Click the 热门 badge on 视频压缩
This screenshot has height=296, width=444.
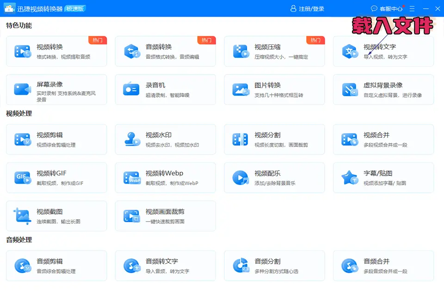[x=316, y=40]
